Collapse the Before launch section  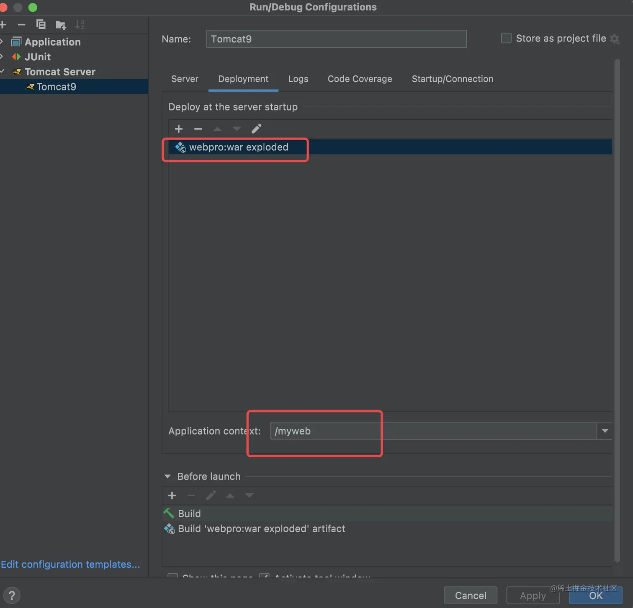click(167, 477)
